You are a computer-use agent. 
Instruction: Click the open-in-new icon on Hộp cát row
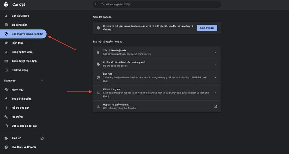tap(215, 106)
